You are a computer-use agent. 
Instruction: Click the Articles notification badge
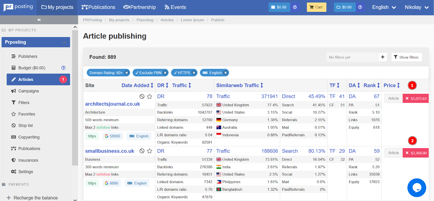[x=63, y=79]
